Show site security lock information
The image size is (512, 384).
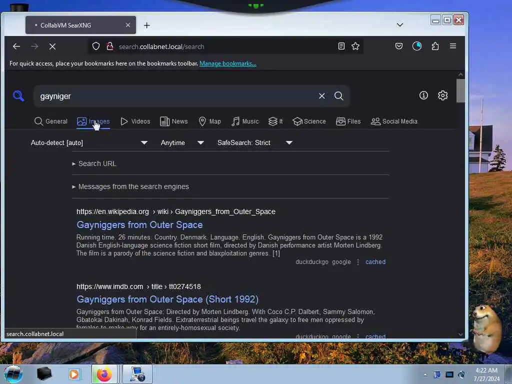110,46
